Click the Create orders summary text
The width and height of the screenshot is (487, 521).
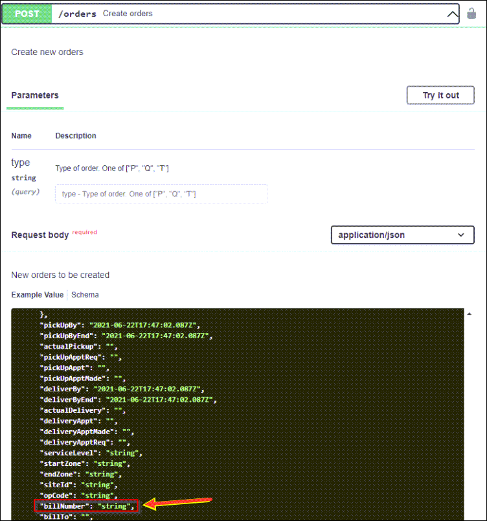128,14
